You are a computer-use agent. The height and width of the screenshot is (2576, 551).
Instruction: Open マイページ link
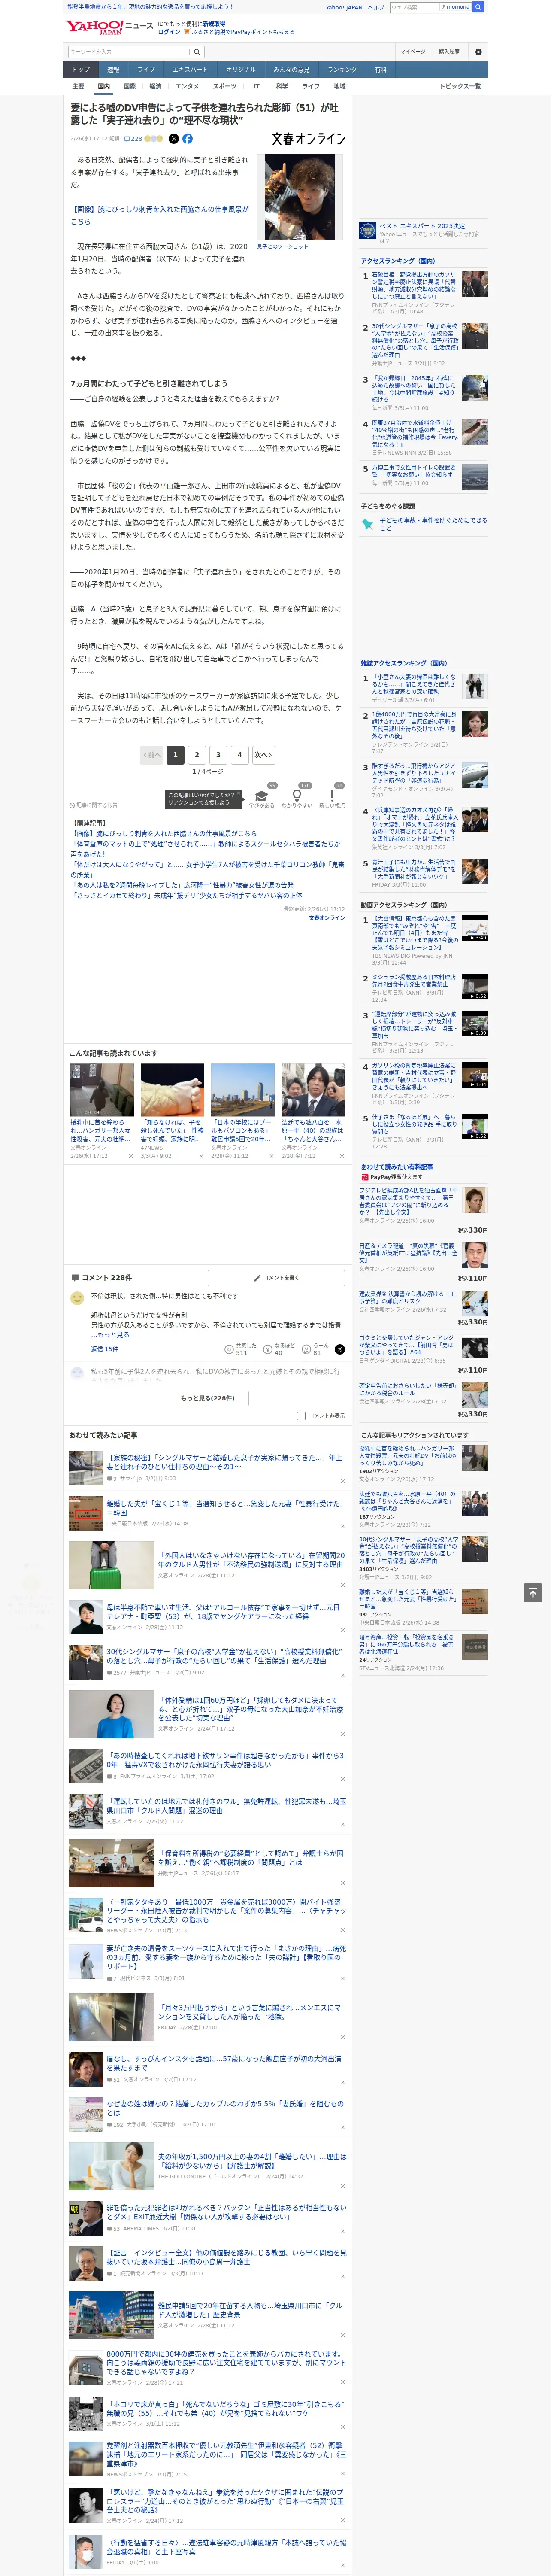413,52
